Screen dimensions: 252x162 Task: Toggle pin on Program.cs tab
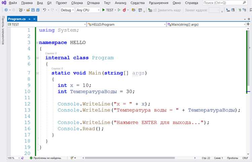30,19
